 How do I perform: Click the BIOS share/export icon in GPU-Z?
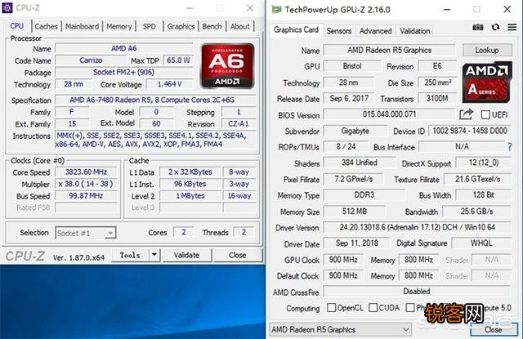(467, 114)
